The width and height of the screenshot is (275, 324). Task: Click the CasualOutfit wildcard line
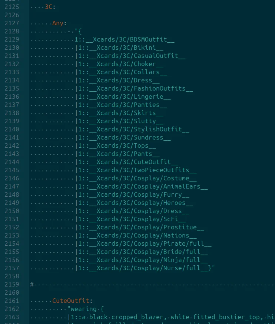click(x=130, y=56)
